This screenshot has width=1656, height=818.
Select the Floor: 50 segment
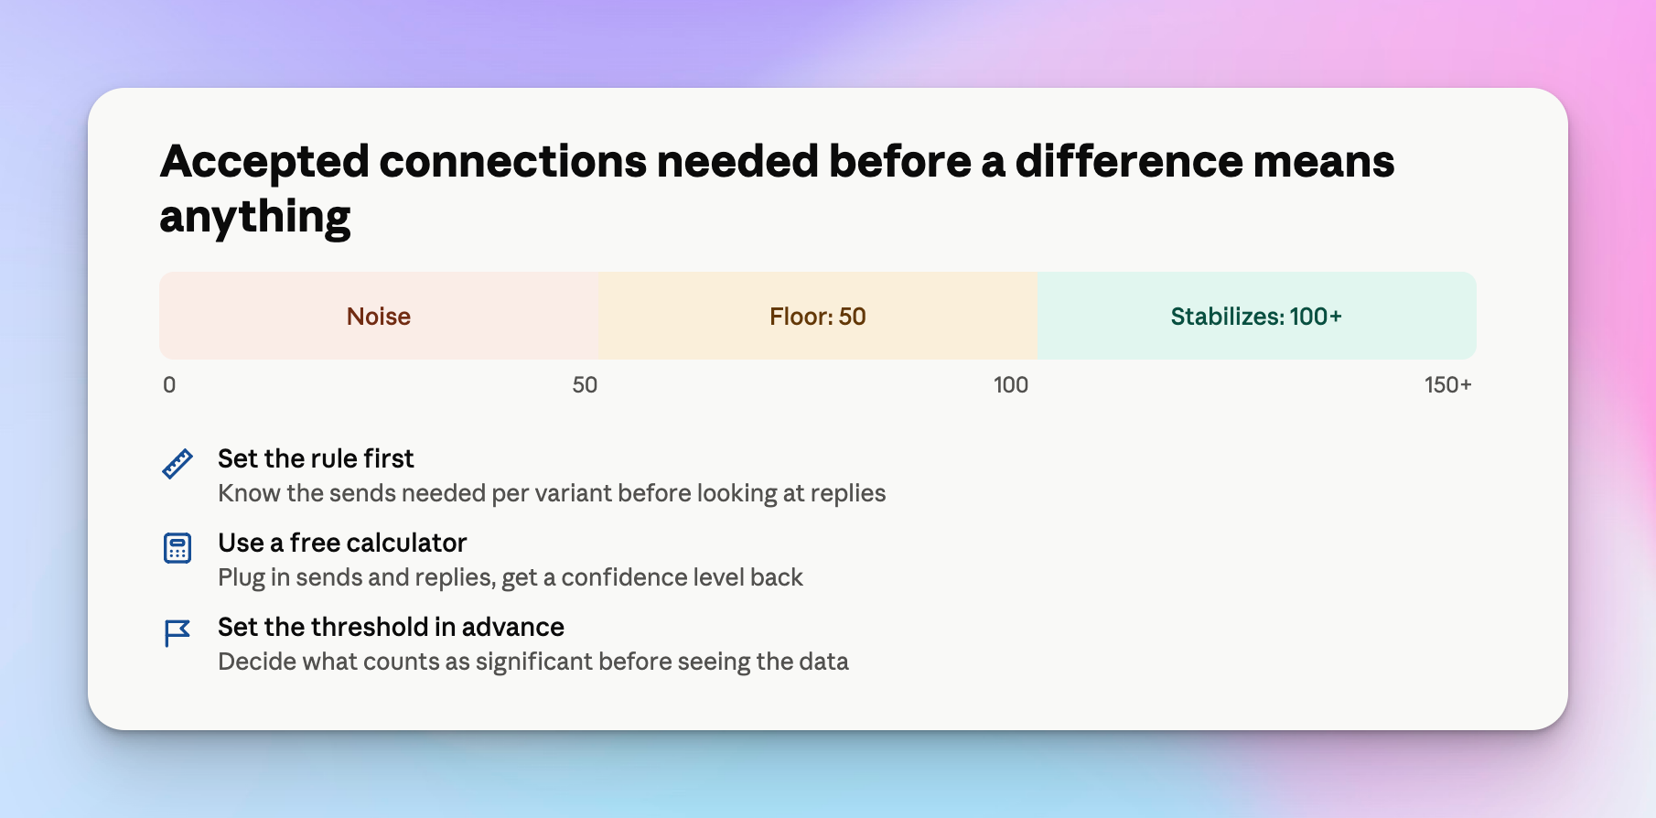coord(818,316)
